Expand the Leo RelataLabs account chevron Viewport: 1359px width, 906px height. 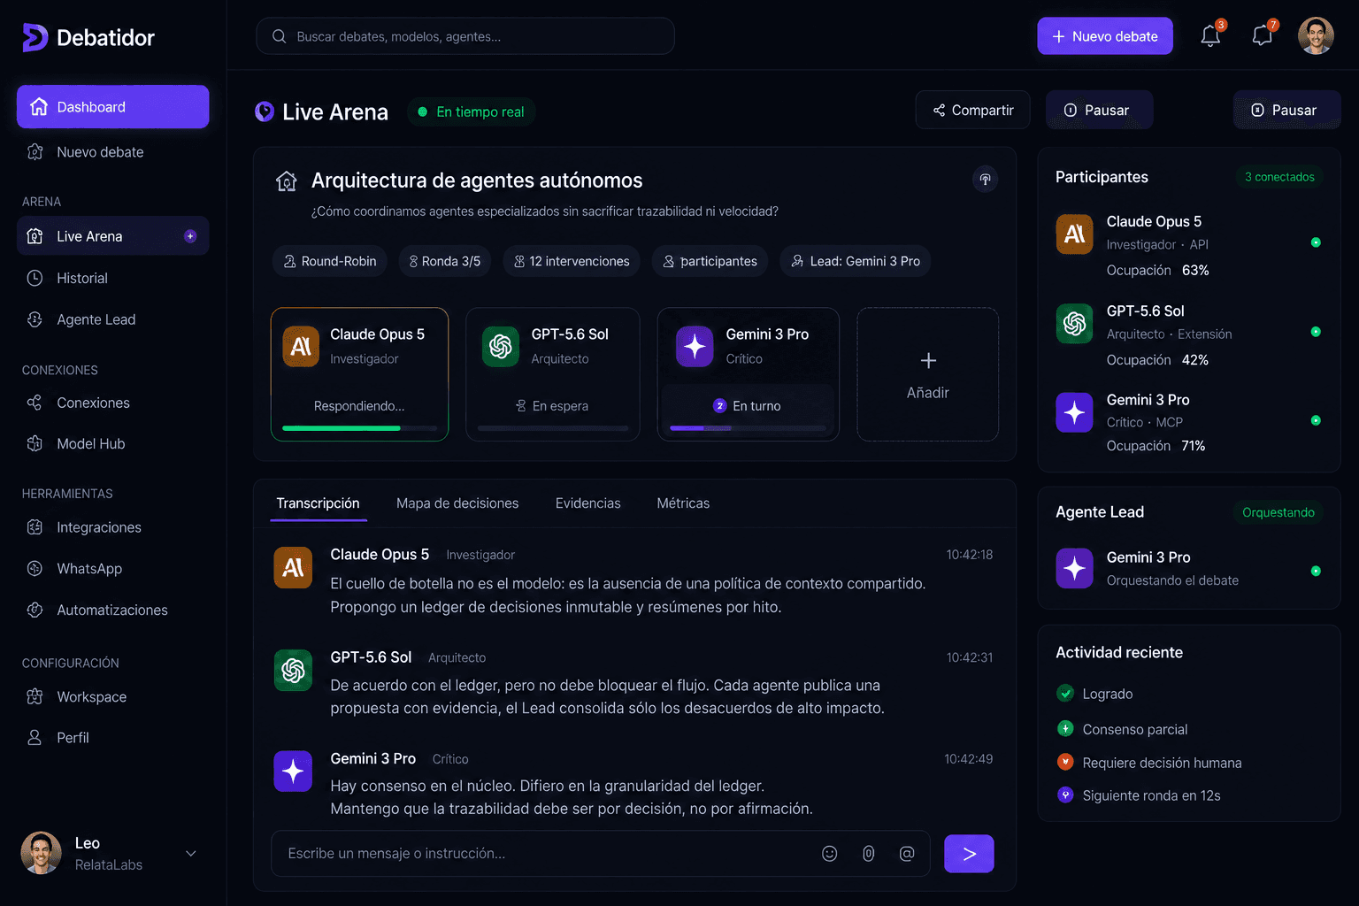point(191,854)
